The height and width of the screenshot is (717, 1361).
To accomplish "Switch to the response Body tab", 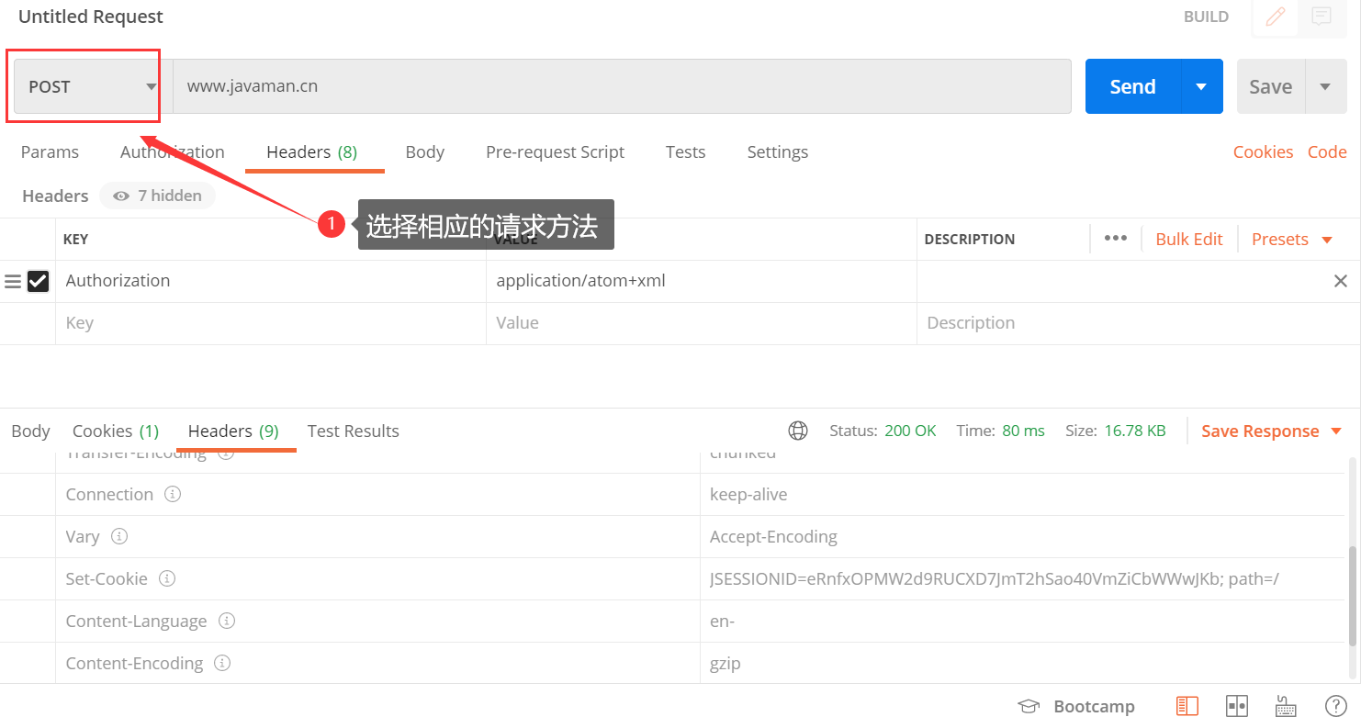I will [30, 431].
